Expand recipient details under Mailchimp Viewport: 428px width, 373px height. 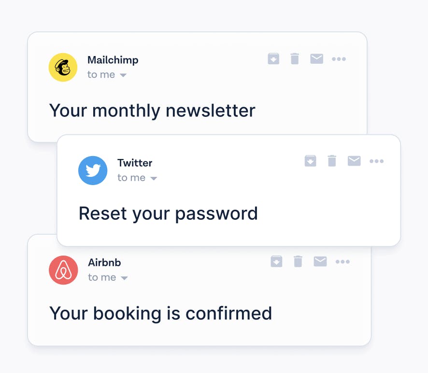pyautogui.click(x=123, y=75)
